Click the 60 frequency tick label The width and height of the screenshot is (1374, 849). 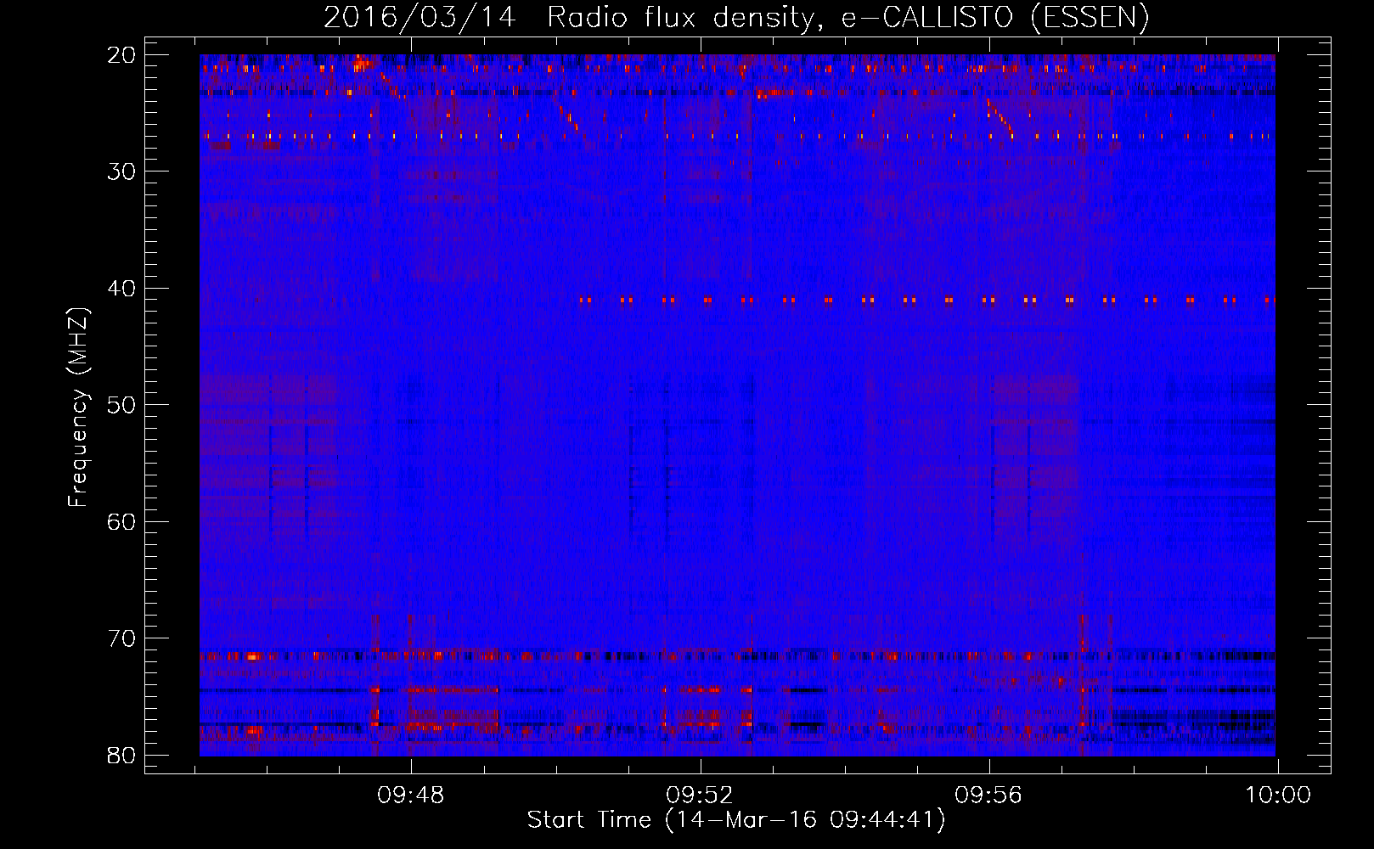121,521
